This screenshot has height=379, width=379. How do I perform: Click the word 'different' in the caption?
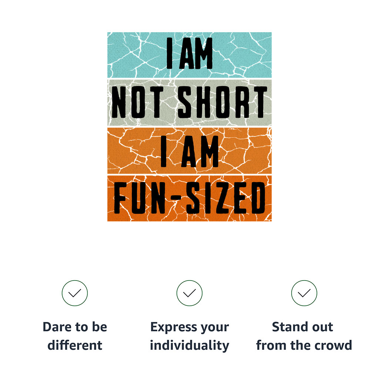[x=75, y=345]
